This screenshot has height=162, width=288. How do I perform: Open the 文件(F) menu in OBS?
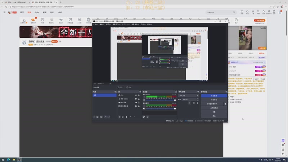(x=95, y=24)
